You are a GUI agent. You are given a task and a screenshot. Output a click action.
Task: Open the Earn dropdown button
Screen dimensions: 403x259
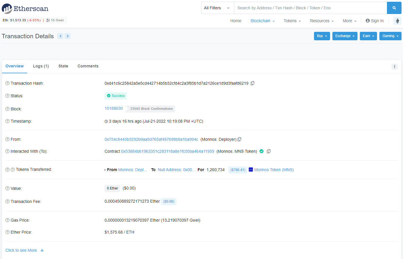tap(369, 36)
